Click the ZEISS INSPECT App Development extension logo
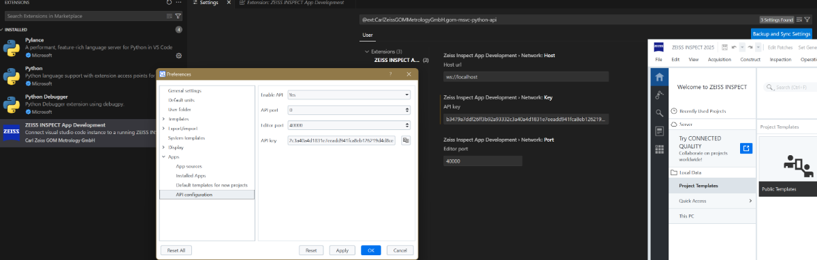The width and height of the screenshot is (817, 260). click(12, 133)
